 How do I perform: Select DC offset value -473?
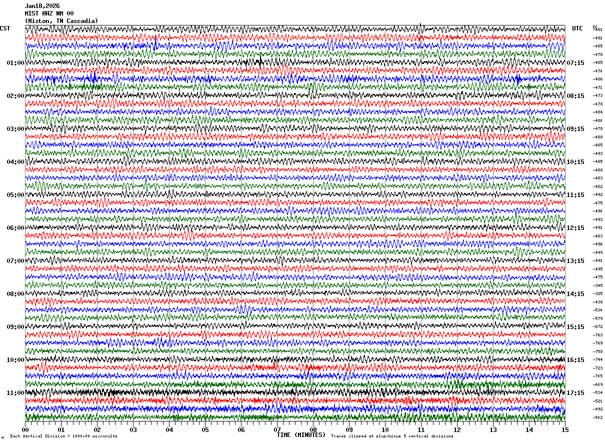[x=597, y=95]
